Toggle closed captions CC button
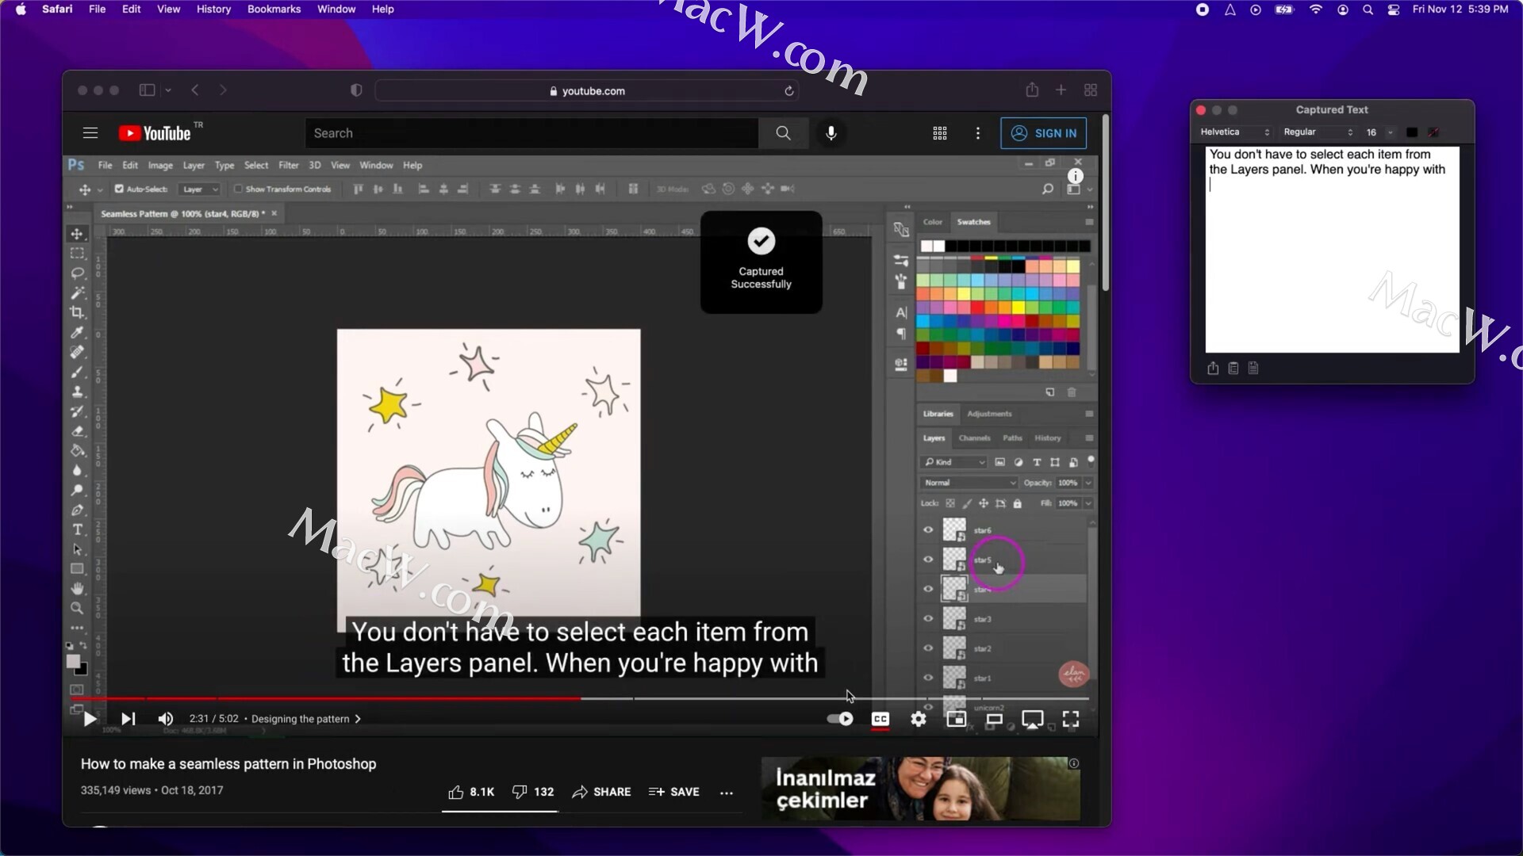The width and height of the screenshot is (1523, 856). tap(880, 719)
